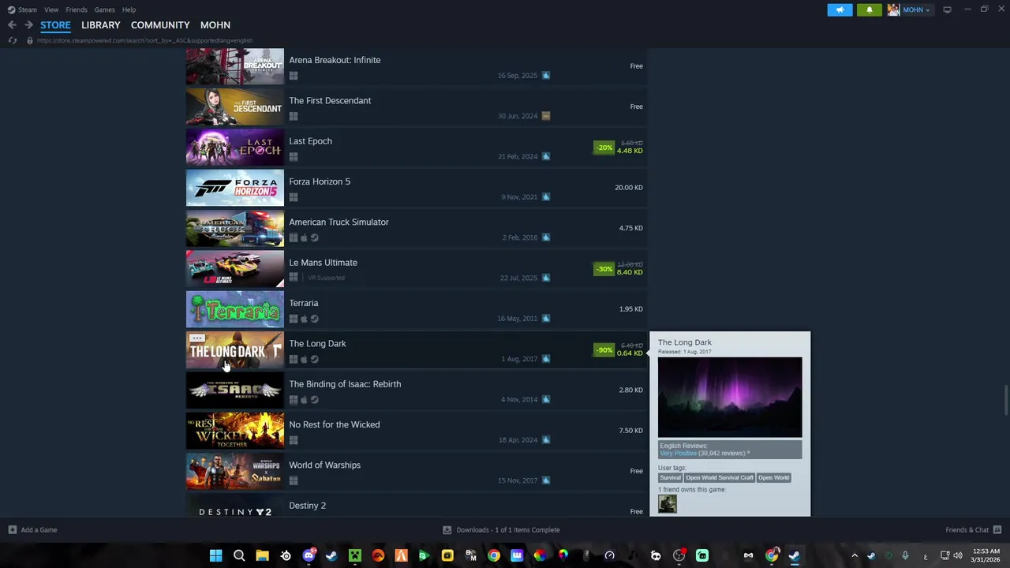The width and height of the screenshot is (1010, 568).
Task: Open announcements megaphone button
Action: click(840, 9)
